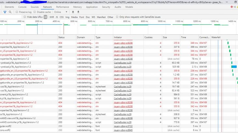Filter requests by CSS
The width and height of the screenshot is (238, 133).
[x=62, y=17]
